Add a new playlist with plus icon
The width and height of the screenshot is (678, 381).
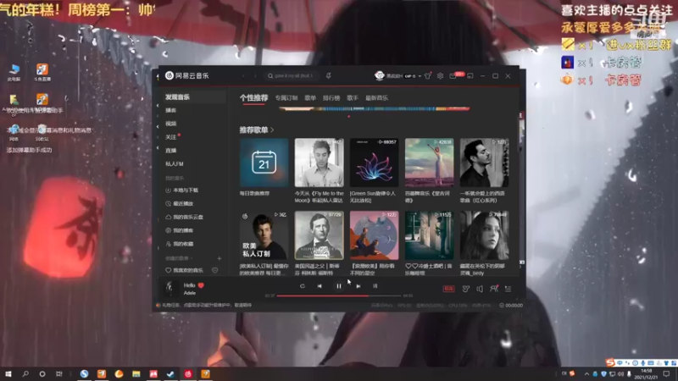(x=220, y=258)
